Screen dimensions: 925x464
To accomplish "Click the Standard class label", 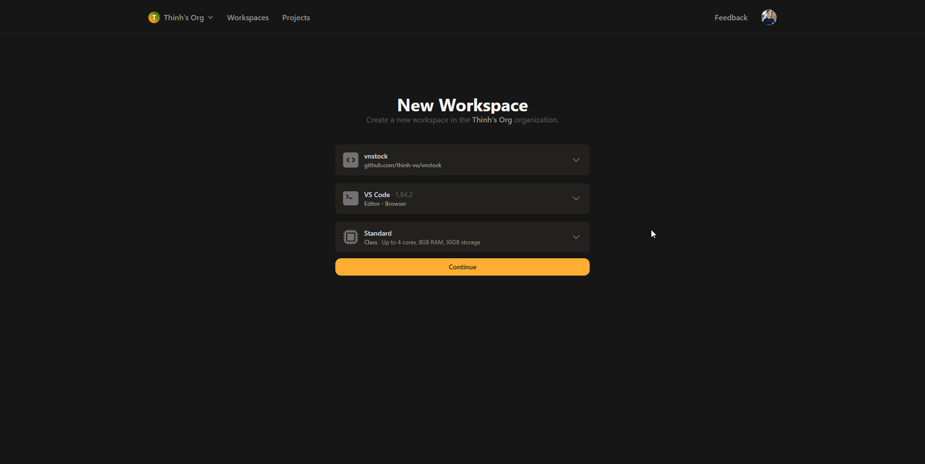I will coord(378,233).
